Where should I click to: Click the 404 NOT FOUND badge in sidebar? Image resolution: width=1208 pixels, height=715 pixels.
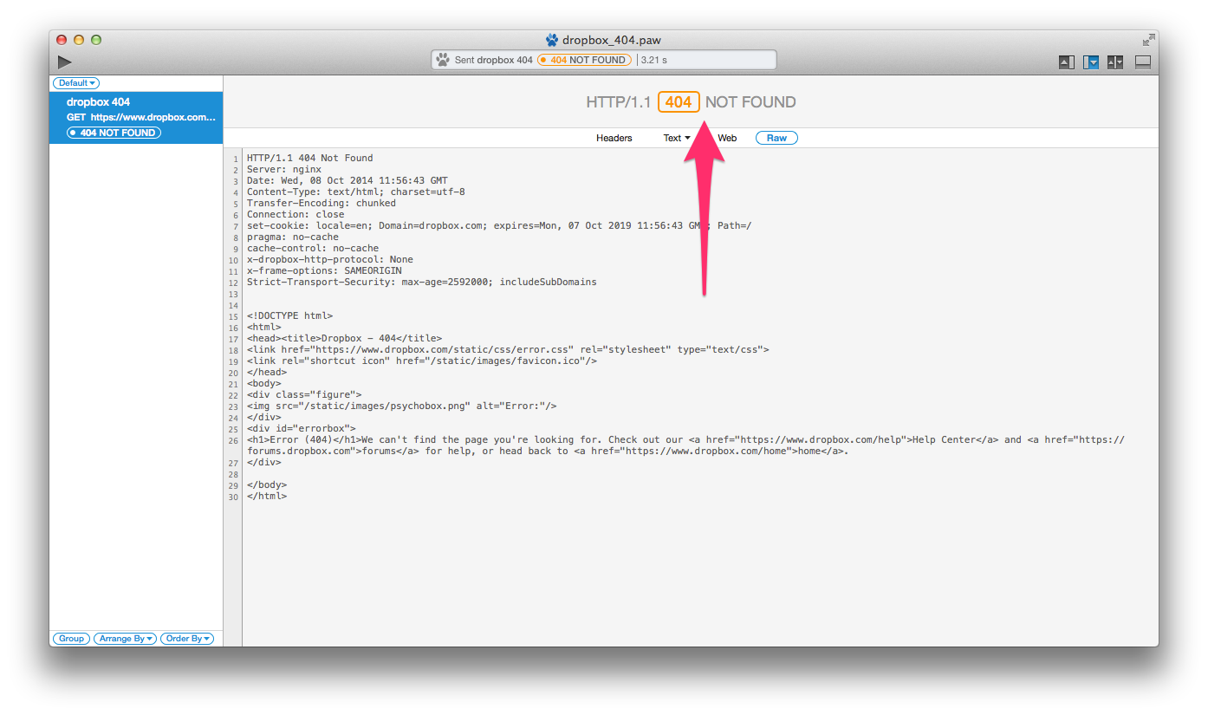[x=114, y=133]
